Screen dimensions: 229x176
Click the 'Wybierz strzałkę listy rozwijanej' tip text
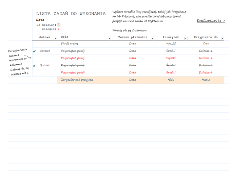pos(149,16)
